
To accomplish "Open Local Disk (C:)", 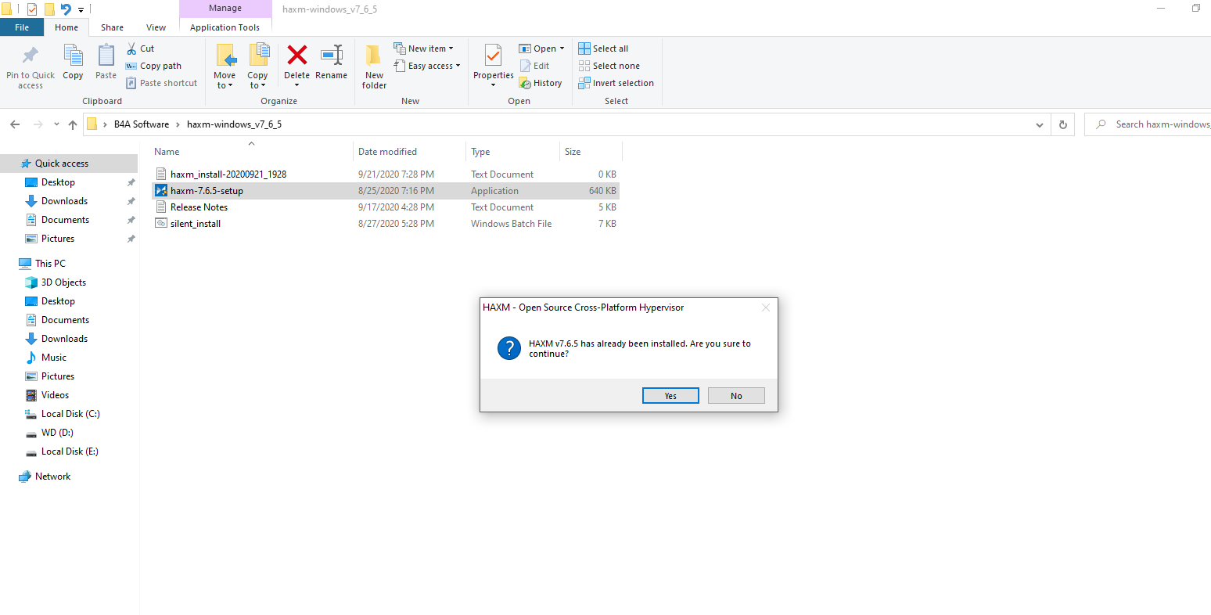I will coord(70,414).
